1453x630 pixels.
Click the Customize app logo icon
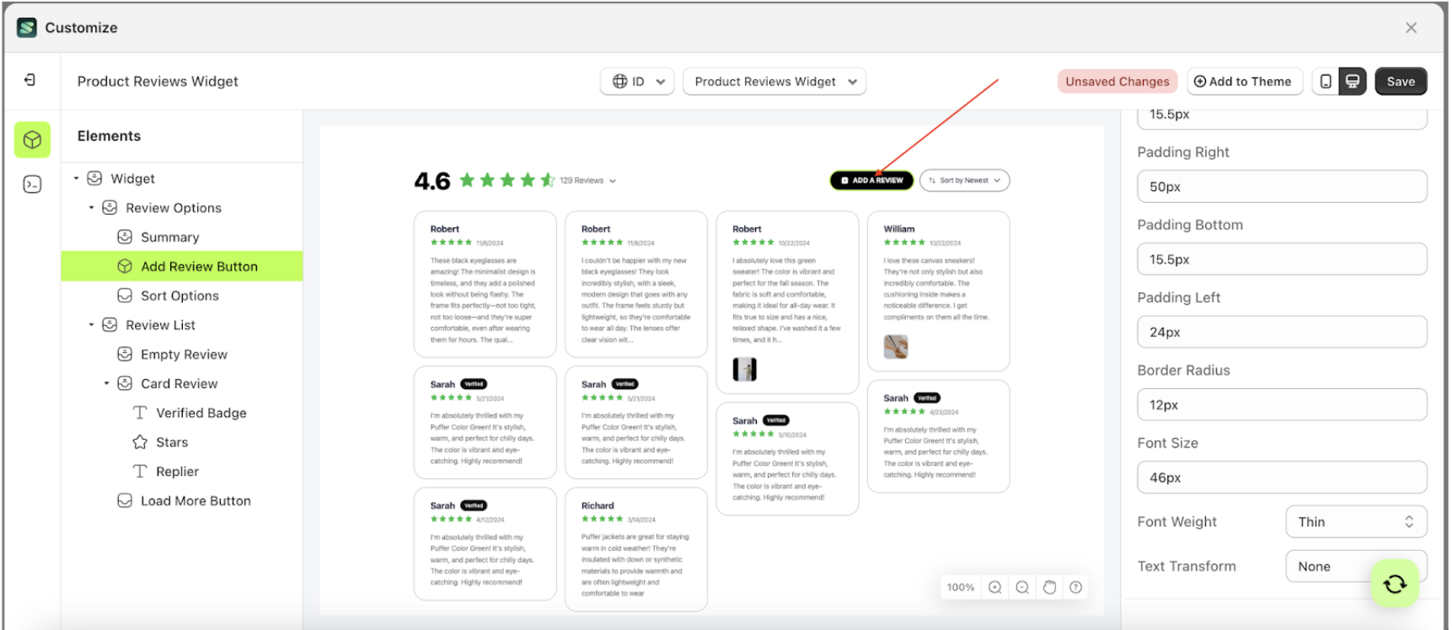click(27, 28)
